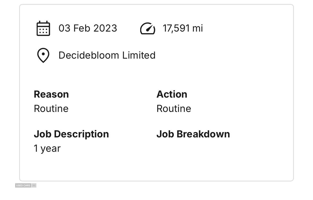The height and width of the screenshot is (200, 313).
Task: Click the calendar date icon
Action: 43,28
